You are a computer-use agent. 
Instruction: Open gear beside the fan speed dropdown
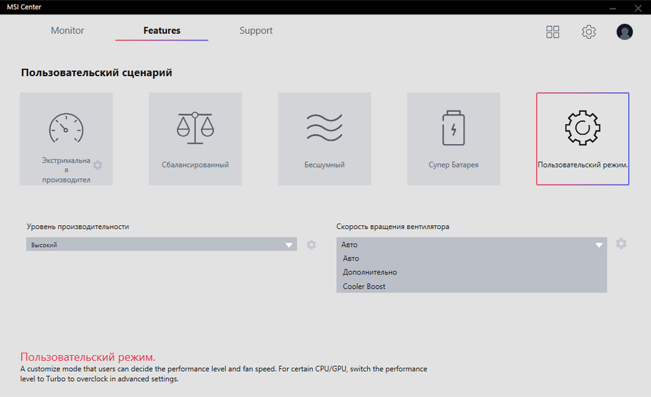(621, 243)
